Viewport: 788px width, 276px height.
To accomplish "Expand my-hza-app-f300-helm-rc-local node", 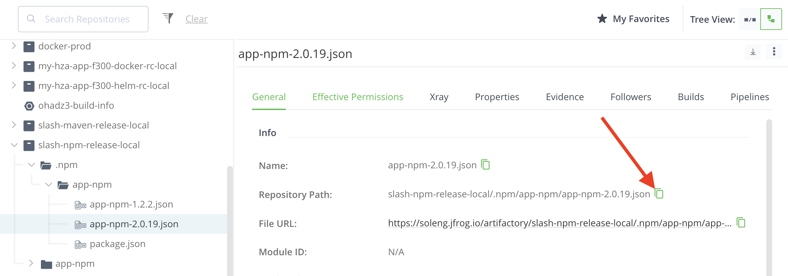I will [x=14, y=85].
